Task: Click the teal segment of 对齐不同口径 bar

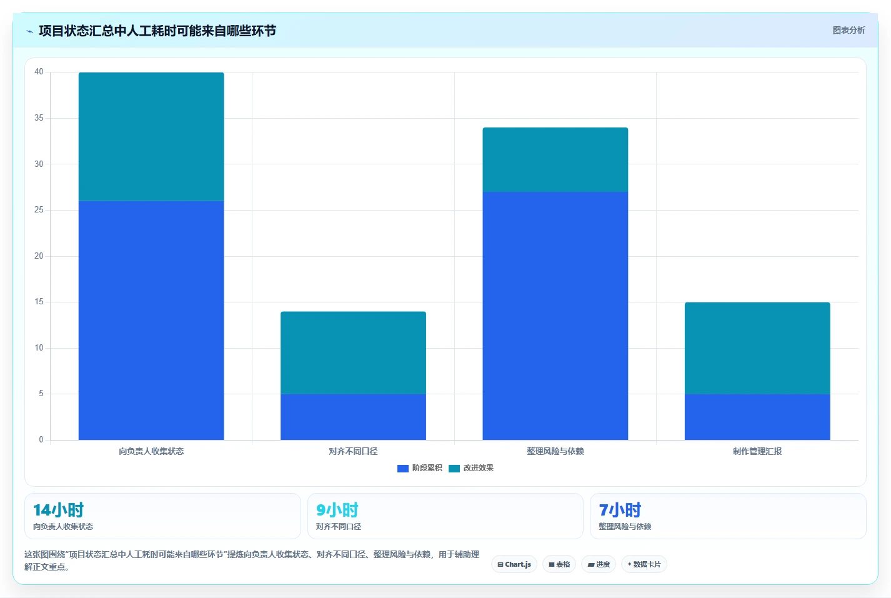Action: click(x=353, y=353)
